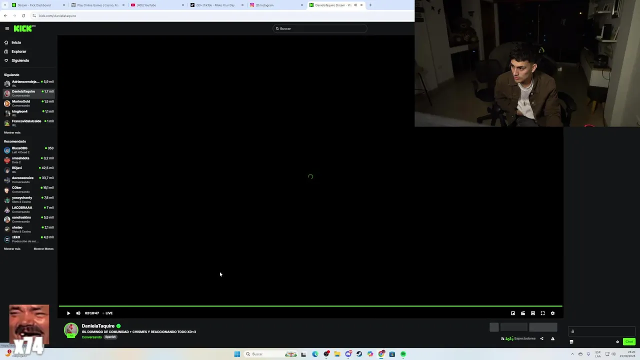The height and width of the screenshot is (360, 640).
Task: Go back to previous page
Action: tap(6, 15)
